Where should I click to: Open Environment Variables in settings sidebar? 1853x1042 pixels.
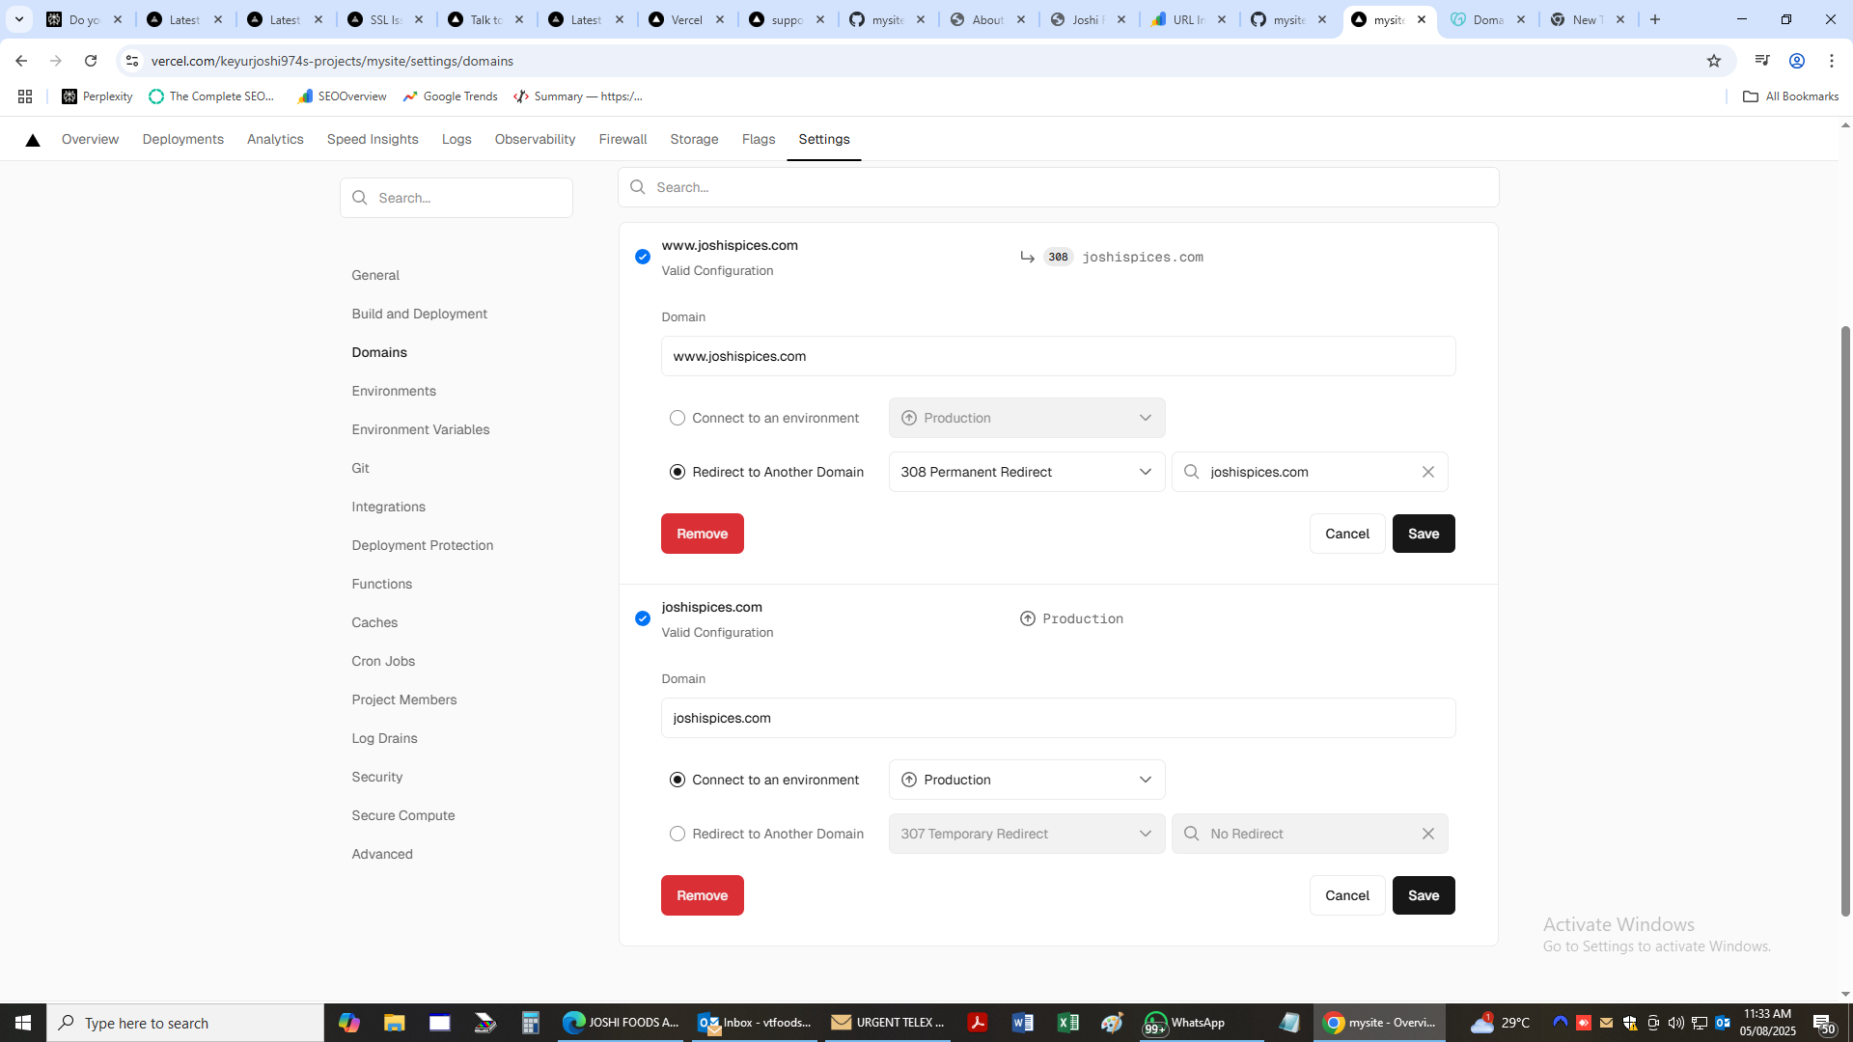click(420, 429)
